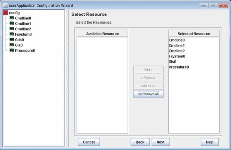The width and height of the screenshot is (231, 150).
Task: Click the Cmdline0 resource icon in tree
Action: pos(12,18)
